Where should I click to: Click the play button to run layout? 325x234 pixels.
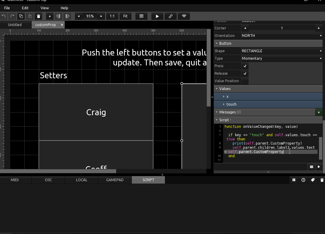pyautogui.click(x=157, y=16)
